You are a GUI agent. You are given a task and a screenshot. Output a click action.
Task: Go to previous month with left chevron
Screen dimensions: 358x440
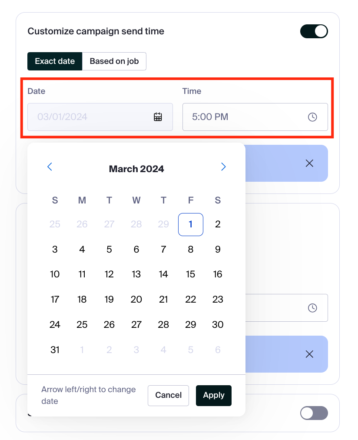(50, 167)
